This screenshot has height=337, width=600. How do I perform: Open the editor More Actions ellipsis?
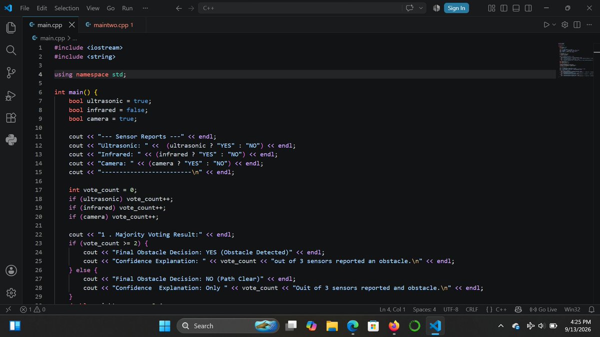[x=588, y=24]
